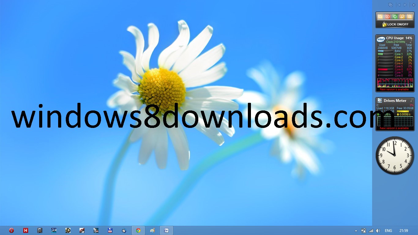Go to next sidebar gadget page
The width and height of the screenshot is (418, 235).
(405, 5)
